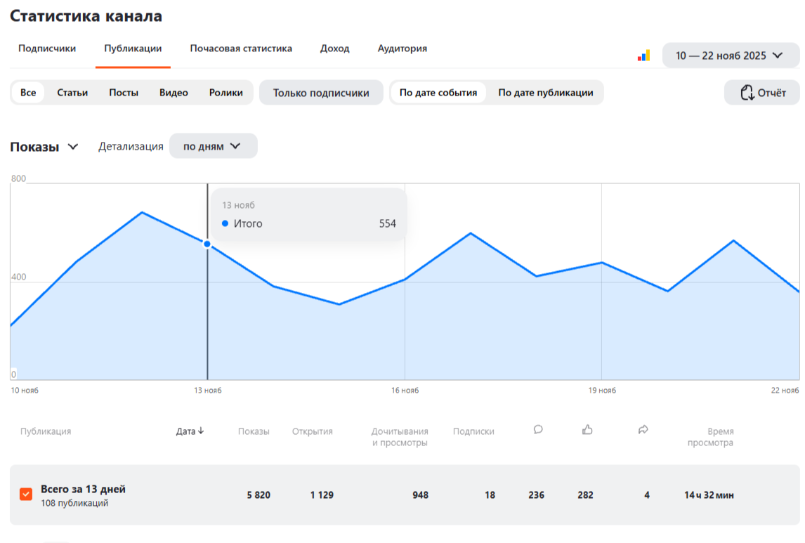
Task: Uncheck the Всего за 13 дней checkbox
Action: [26, 494]
